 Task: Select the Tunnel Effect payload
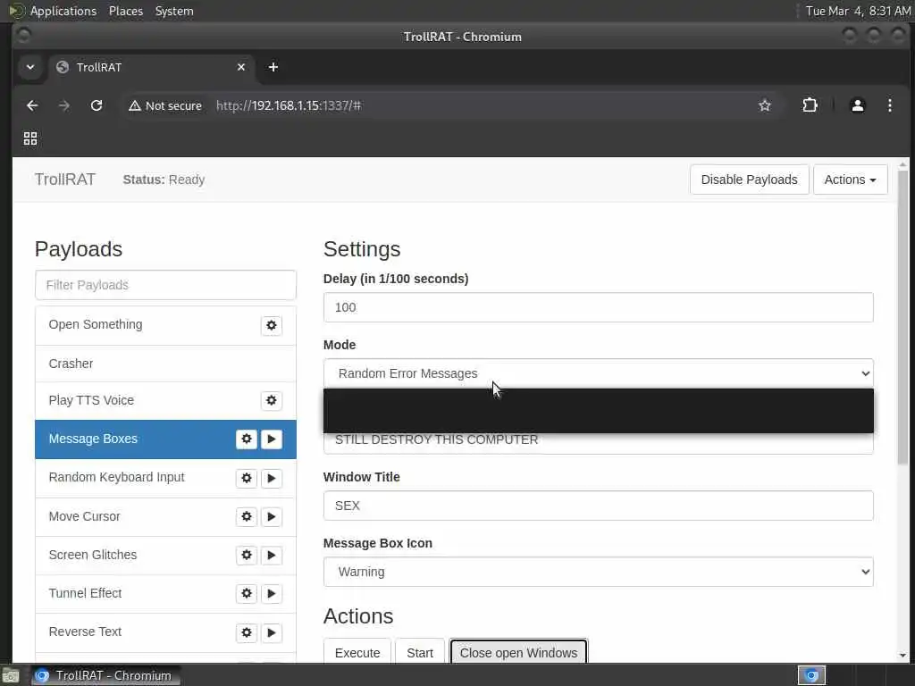[165, 594]
